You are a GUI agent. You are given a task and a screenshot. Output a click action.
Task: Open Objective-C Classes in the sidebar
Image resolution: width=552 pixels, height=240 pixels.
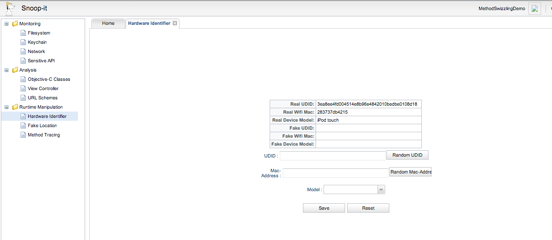point(49,79)
